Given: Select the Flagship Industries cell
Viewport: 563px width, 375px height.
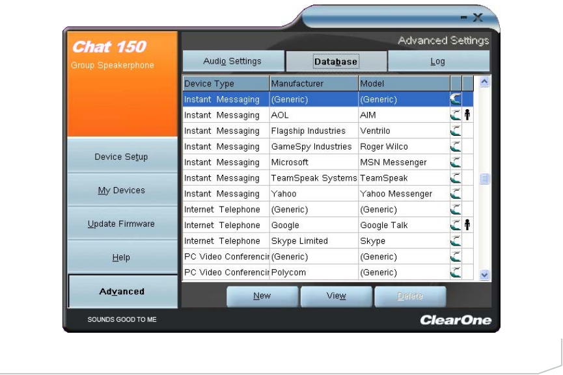Looking at the screenshot, I should click(x=314, y=131).
